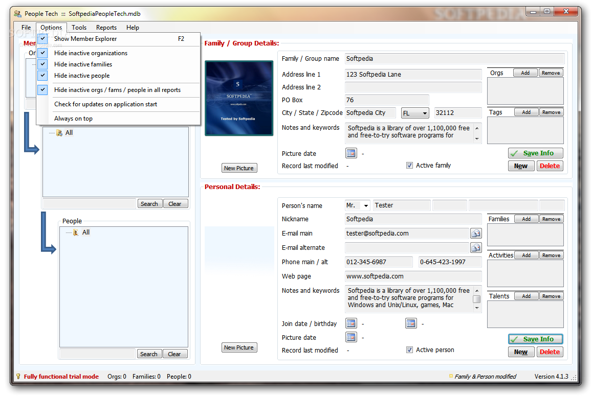Viewport: 592px width, 396px height.
Task: Add a talent in Talents panel
Action: (527, 296)
